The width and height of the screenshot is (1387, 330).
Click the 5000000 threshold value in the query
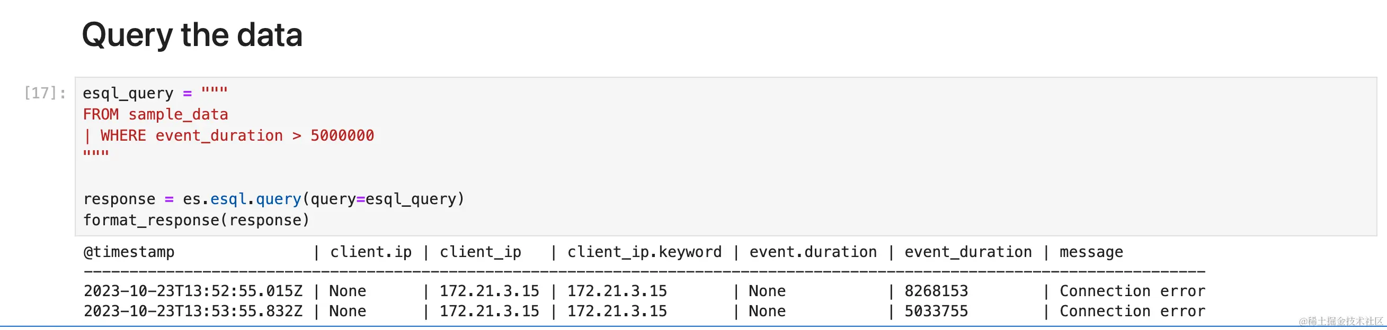pos(342,136)
